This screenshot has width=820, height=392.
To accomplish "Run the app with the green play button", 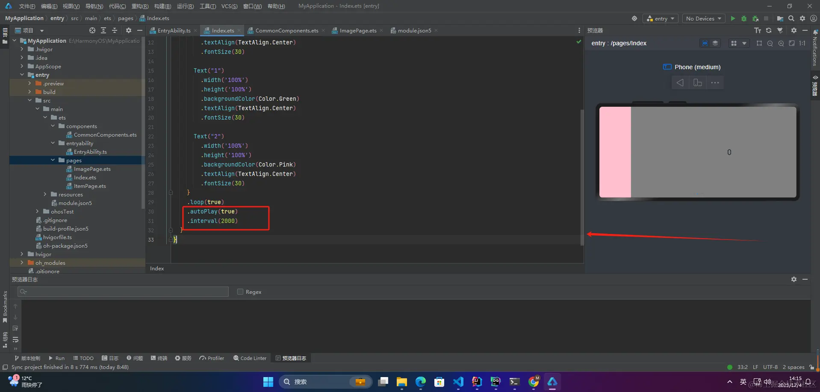I will [733, 18].
